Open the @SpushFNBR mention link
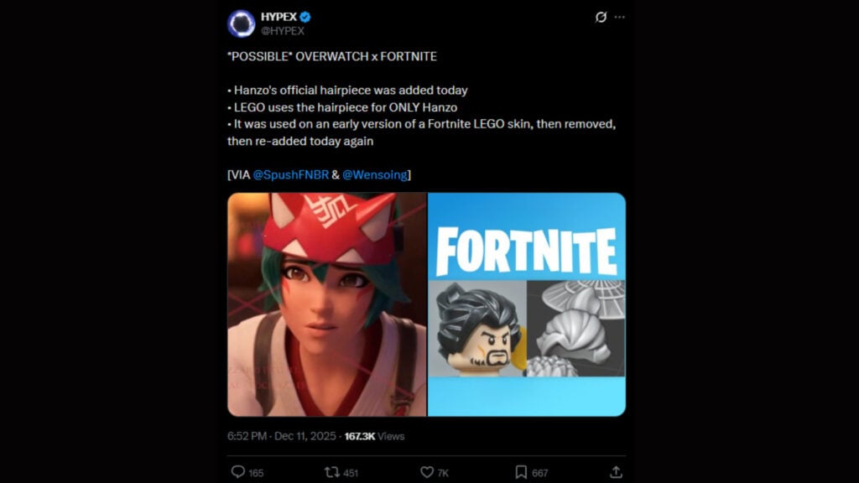The height and width of the screenshot is (483, 859). click(x=292, y=175)
